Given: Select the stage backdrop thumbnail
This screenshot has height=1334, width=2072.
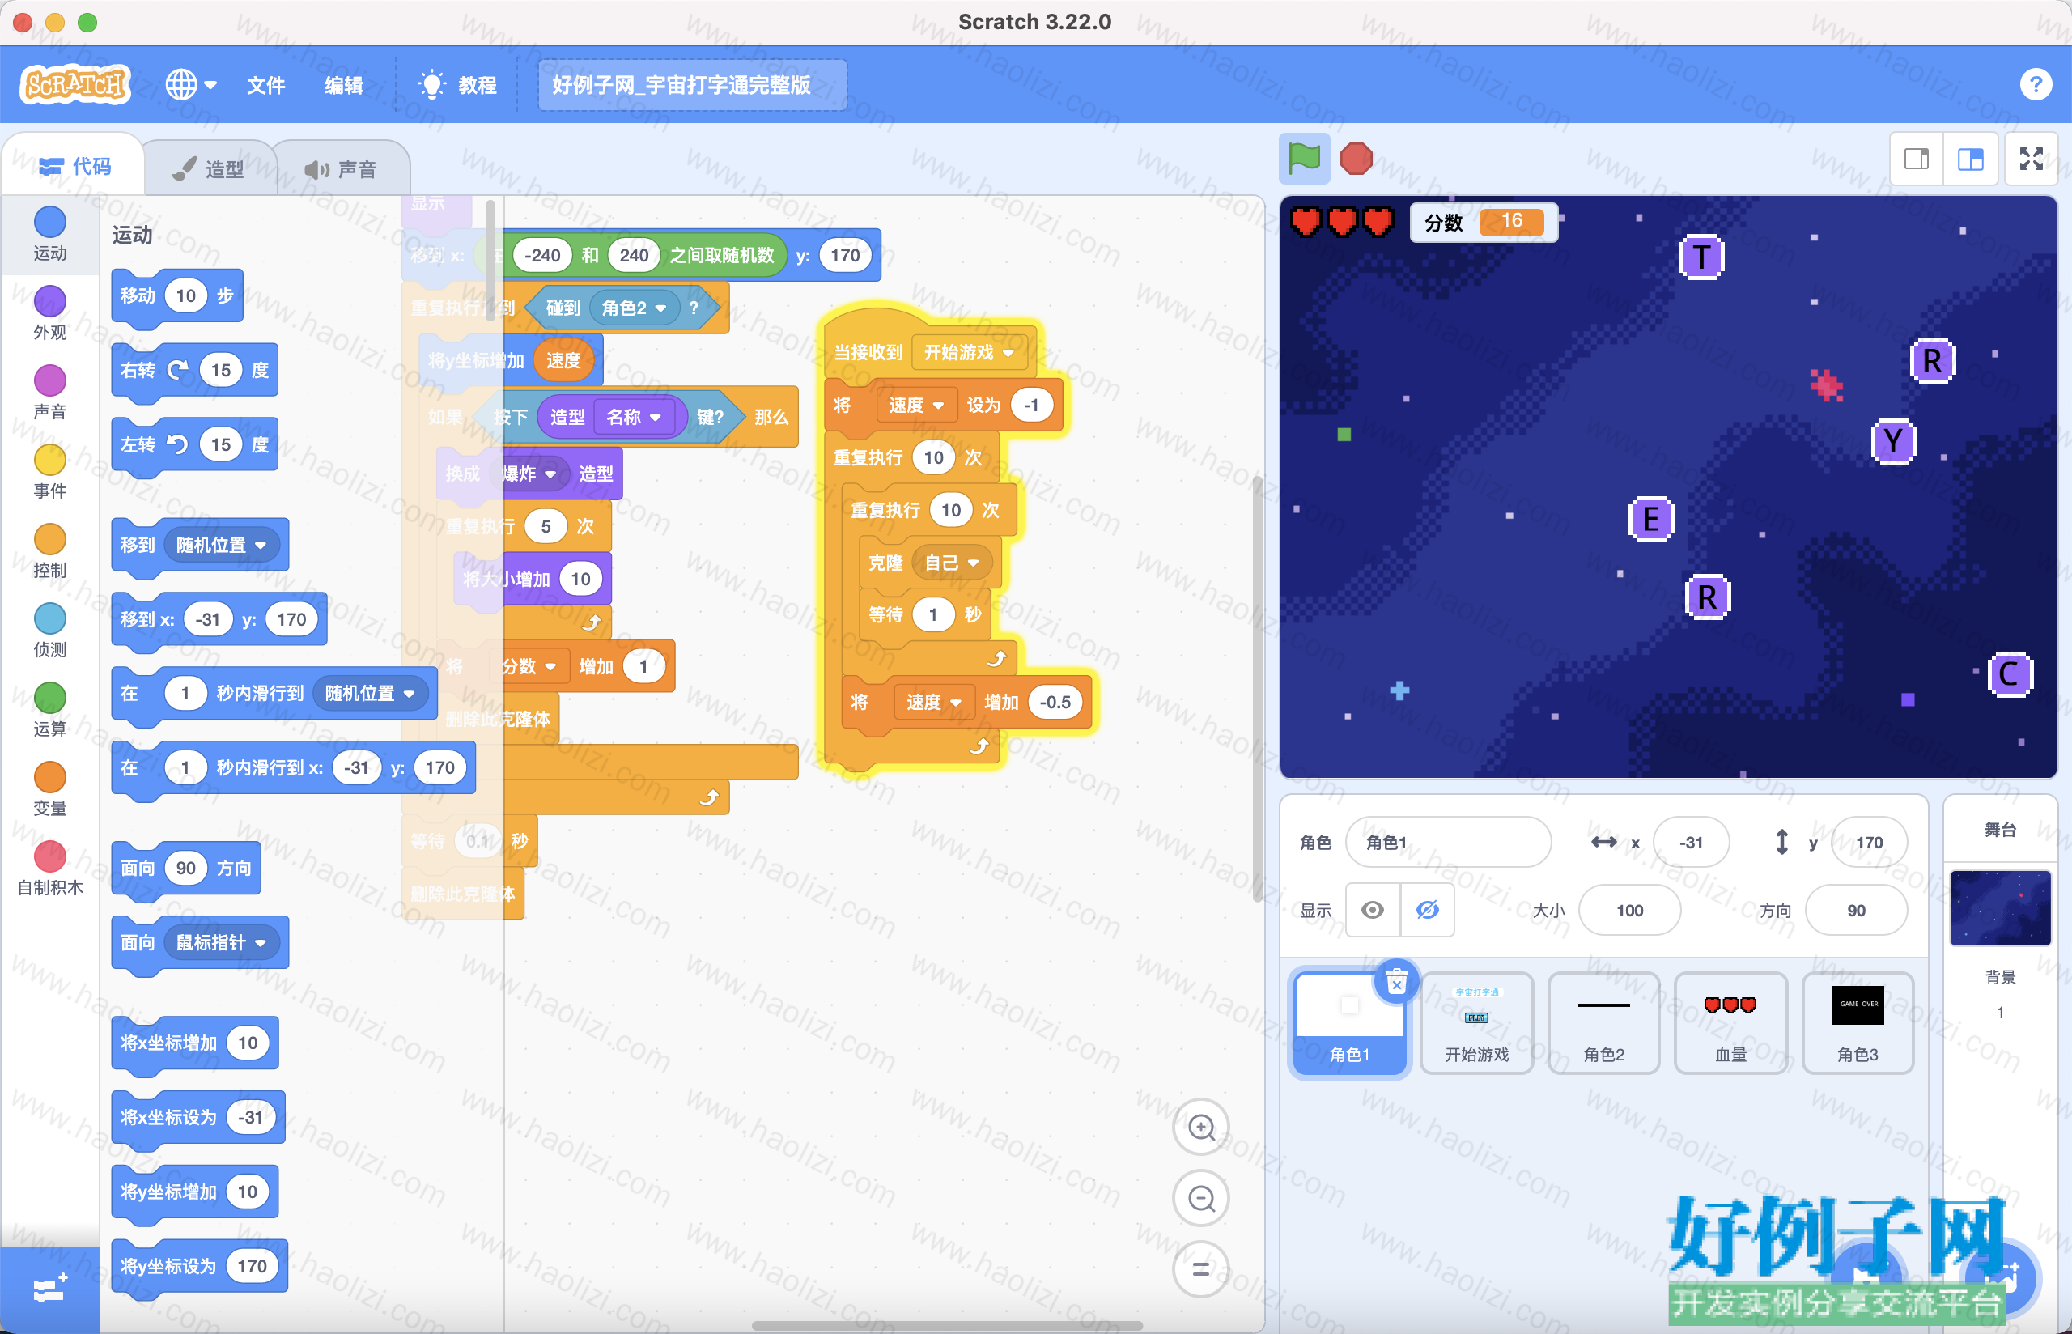Looking at the screenshot, I should (x=2000, y=909).
